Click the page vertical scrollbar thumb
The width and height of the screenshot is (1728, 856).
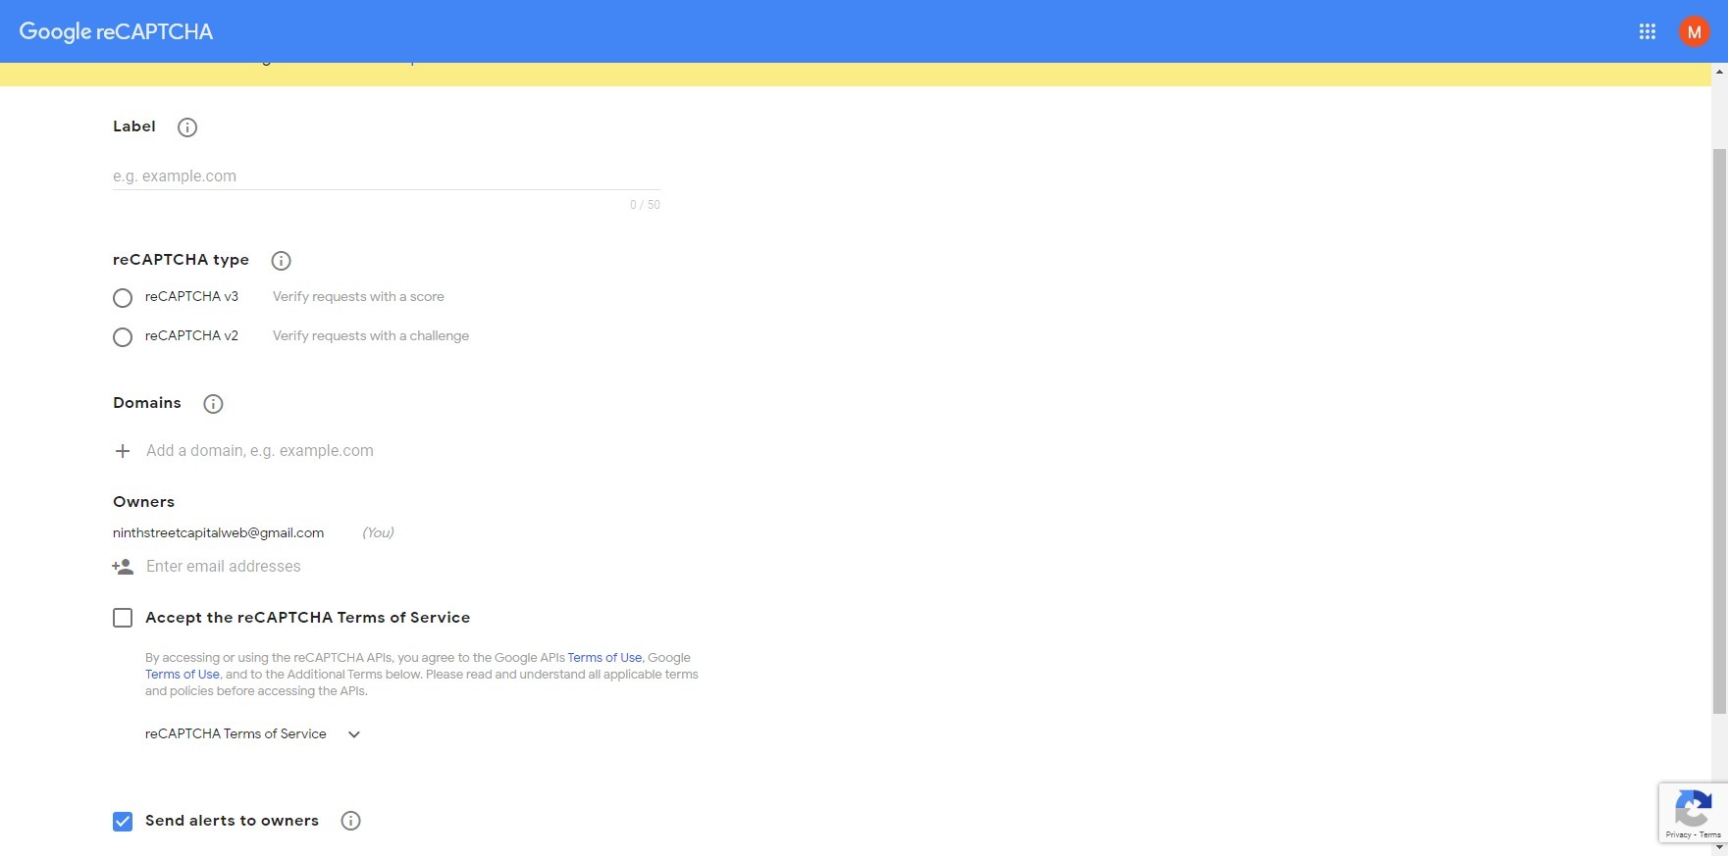click(1719, 431)
